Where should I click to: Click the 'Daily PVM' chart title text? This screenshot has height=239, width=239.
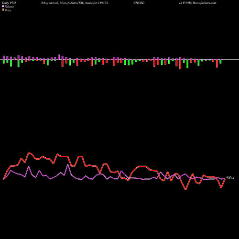click(9, 3)
